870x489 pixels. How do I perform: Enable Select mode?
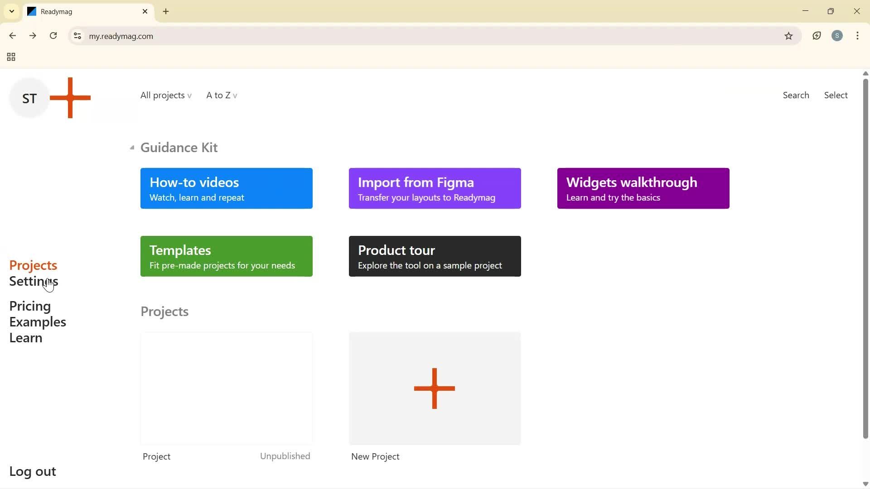[x=836, y=95]
